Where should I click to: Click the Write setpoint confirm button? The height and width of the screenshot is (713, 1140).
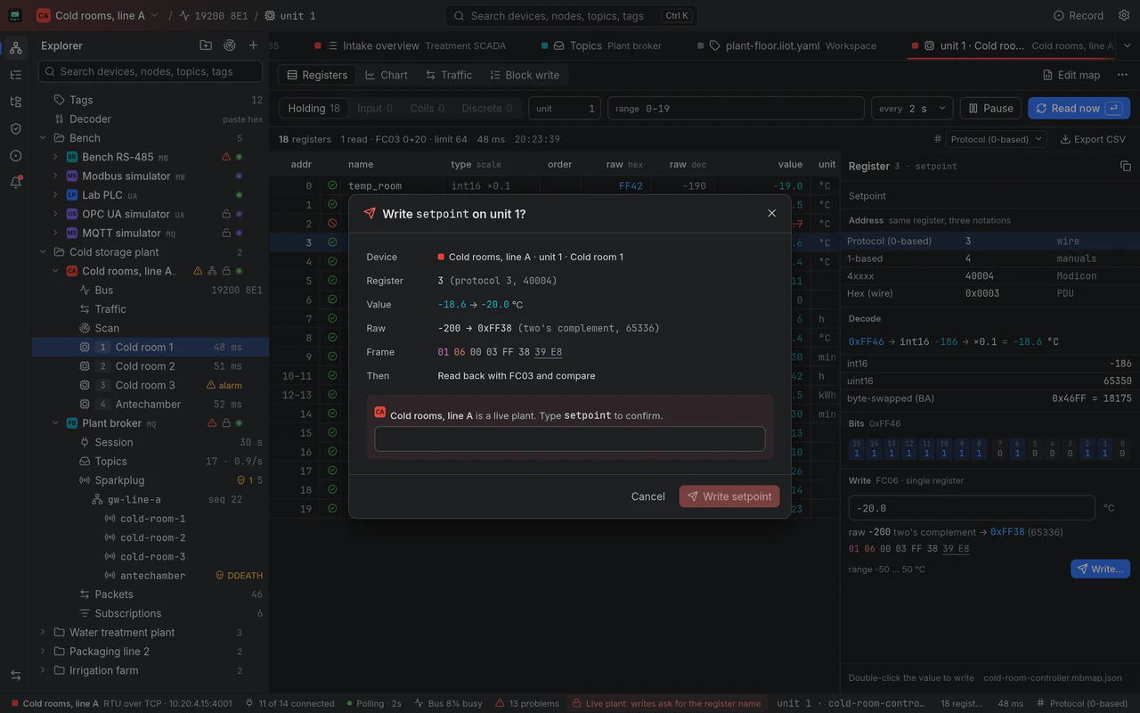tap(729, 496)
